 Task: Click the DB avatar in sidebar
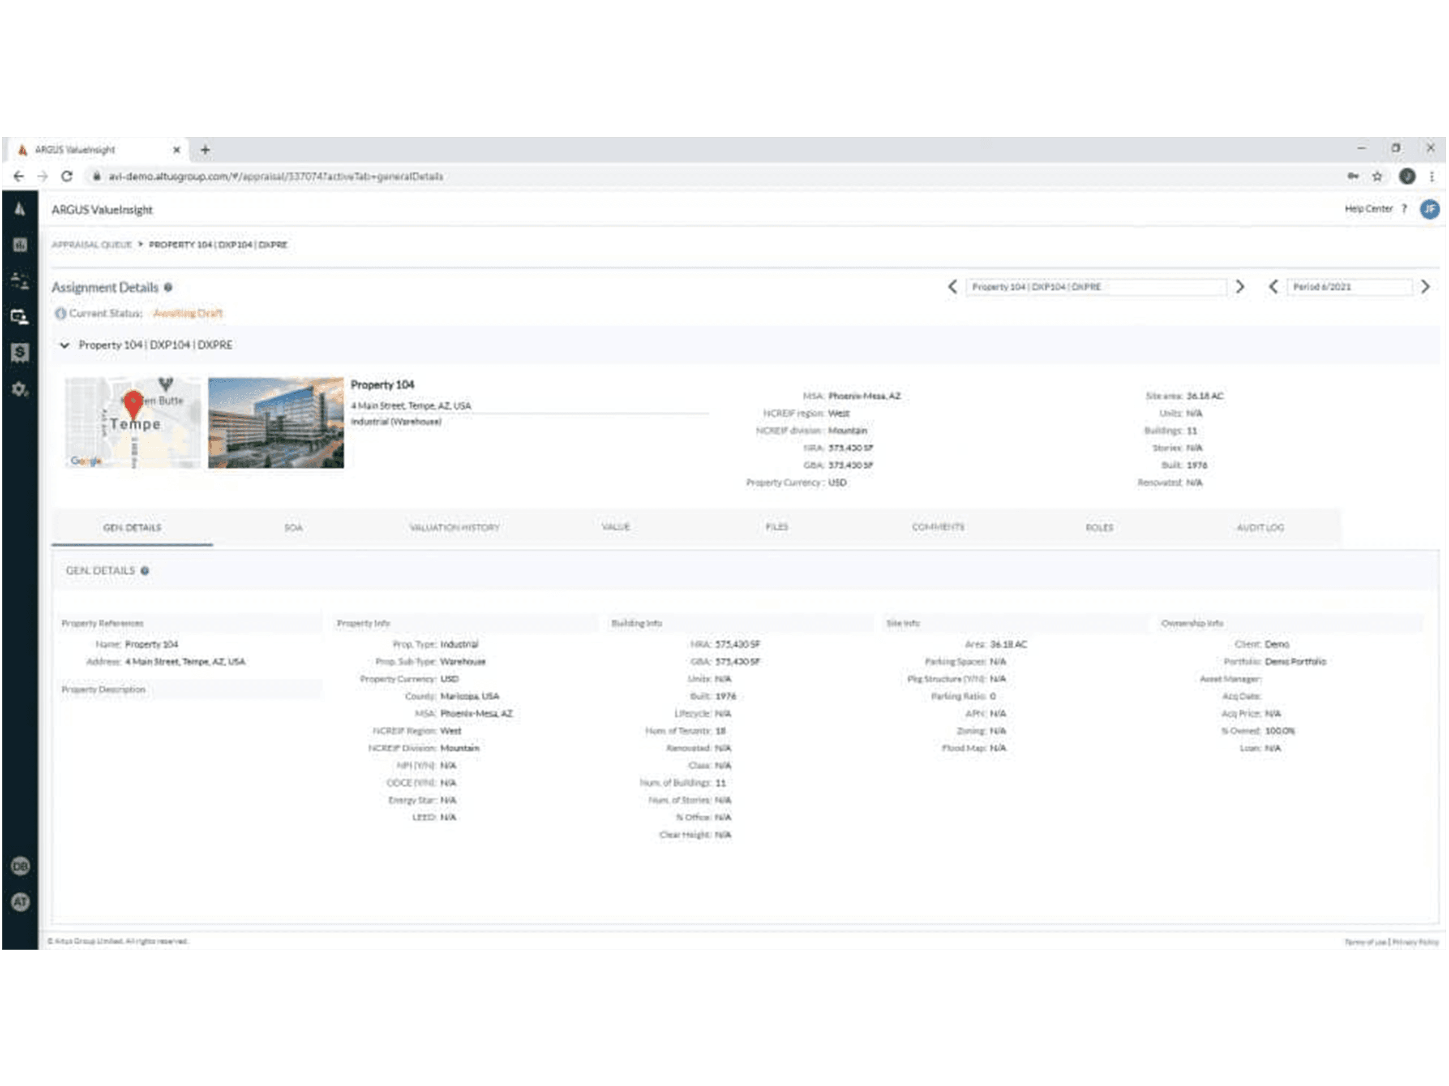pos(20,866)
